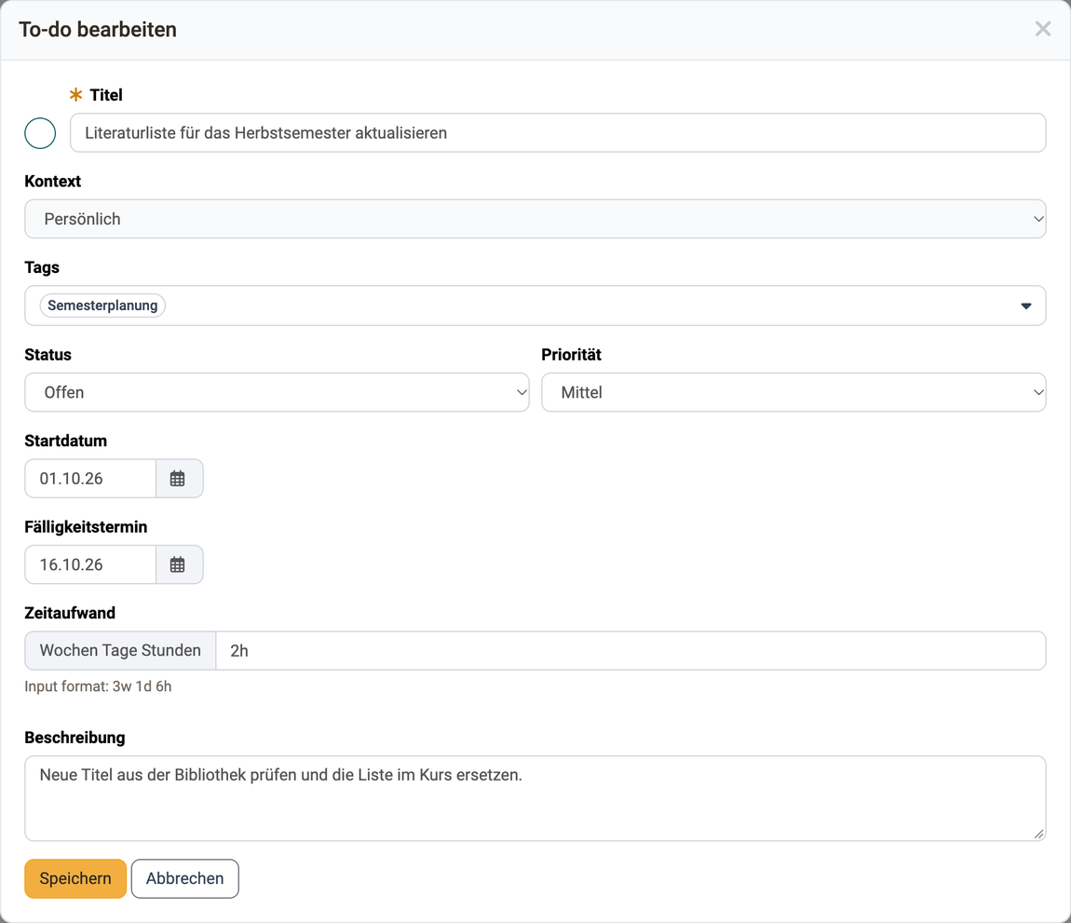Click the Fälligkeitstermin date field
This screenshot has width=1071, height=923.
90,564
